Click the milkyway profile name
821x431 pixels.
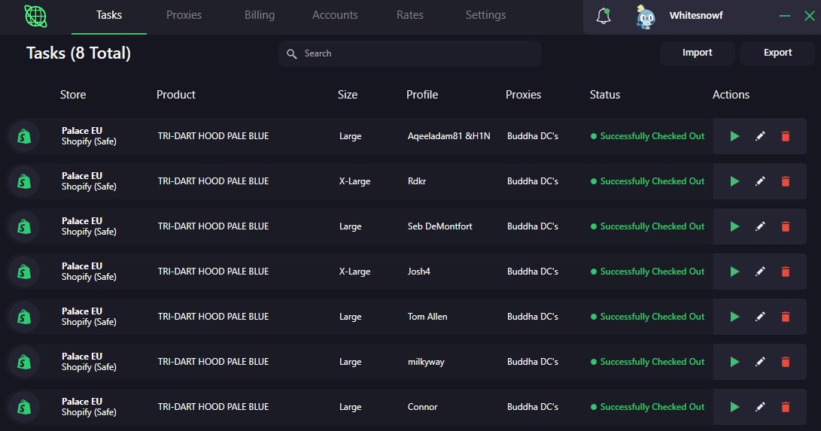[x=426, y=362]
